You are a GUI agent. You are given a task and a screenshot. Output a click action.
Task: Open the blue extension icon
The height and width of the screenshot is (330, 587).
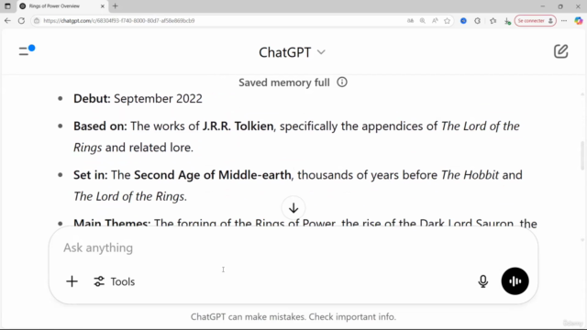click(463, 20)
